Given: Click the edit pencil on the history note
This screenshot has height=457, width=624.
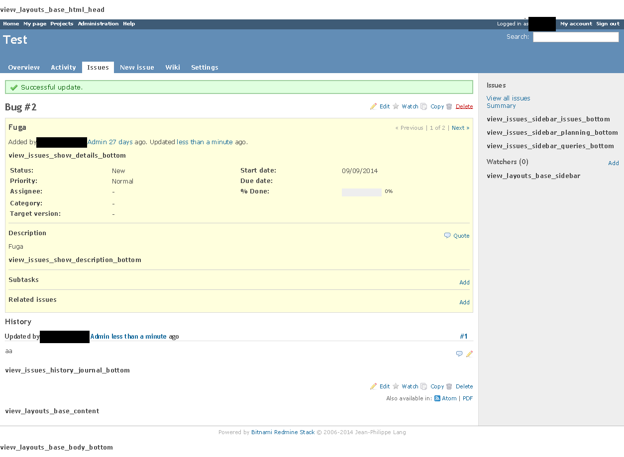Looking at the screenshot, I should tap(469, 354).
